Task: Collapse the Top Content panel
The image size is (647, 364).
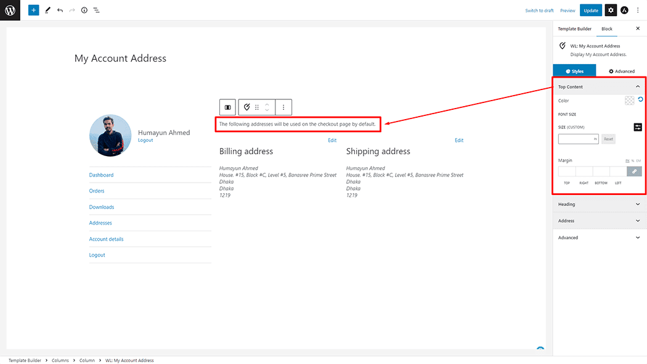Action: click(x=637, y=87)
